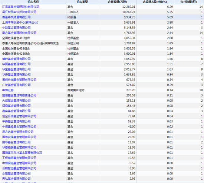Image resolution: width=204 pixels, height=183 pixels.
Task: Open 国寿安保基金管理有限公司 link
Action: pos(19,137)
